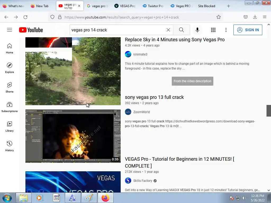
Task: Open History in the sidebar
Action: [x=10, y=146]
